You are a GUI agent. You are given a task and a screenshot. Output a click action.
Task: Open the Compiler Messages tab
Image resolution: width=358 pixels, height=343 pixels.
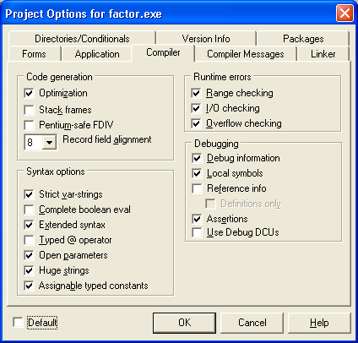click(x=246, y=54)
